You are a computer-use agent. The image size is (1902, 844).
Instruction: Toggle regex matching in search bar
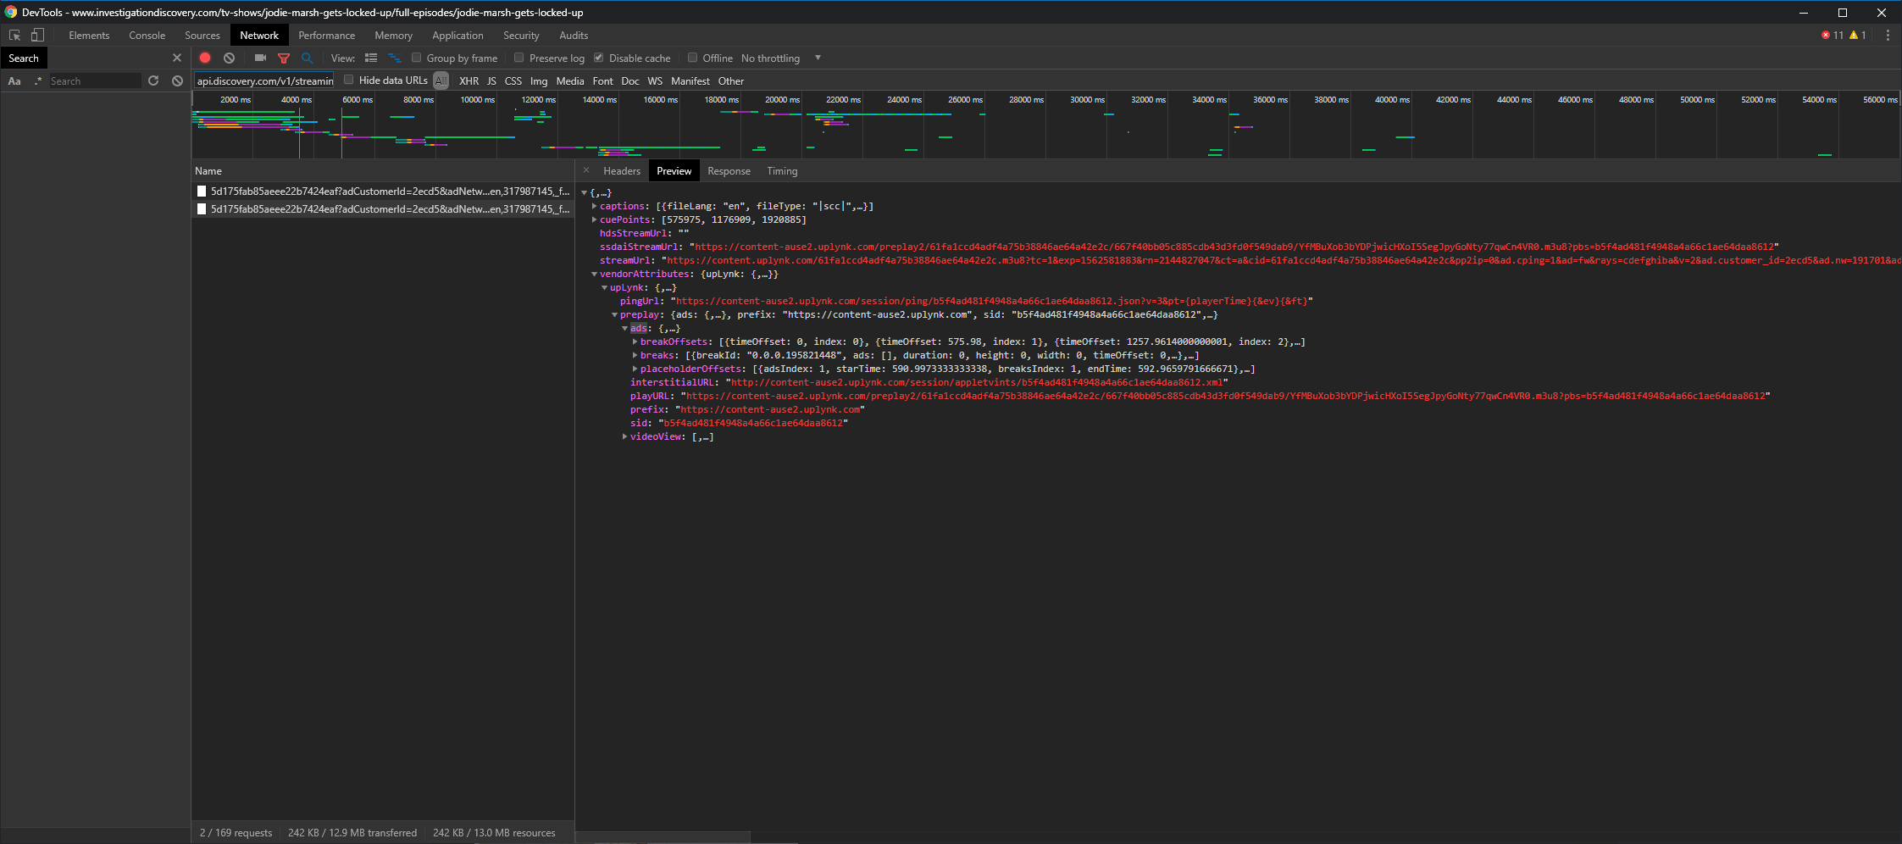(38, 81)
